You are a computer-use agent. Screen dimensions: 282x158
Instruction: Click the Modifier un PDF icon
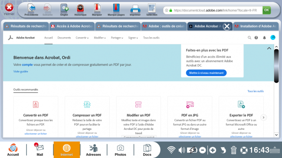point(138,104)
